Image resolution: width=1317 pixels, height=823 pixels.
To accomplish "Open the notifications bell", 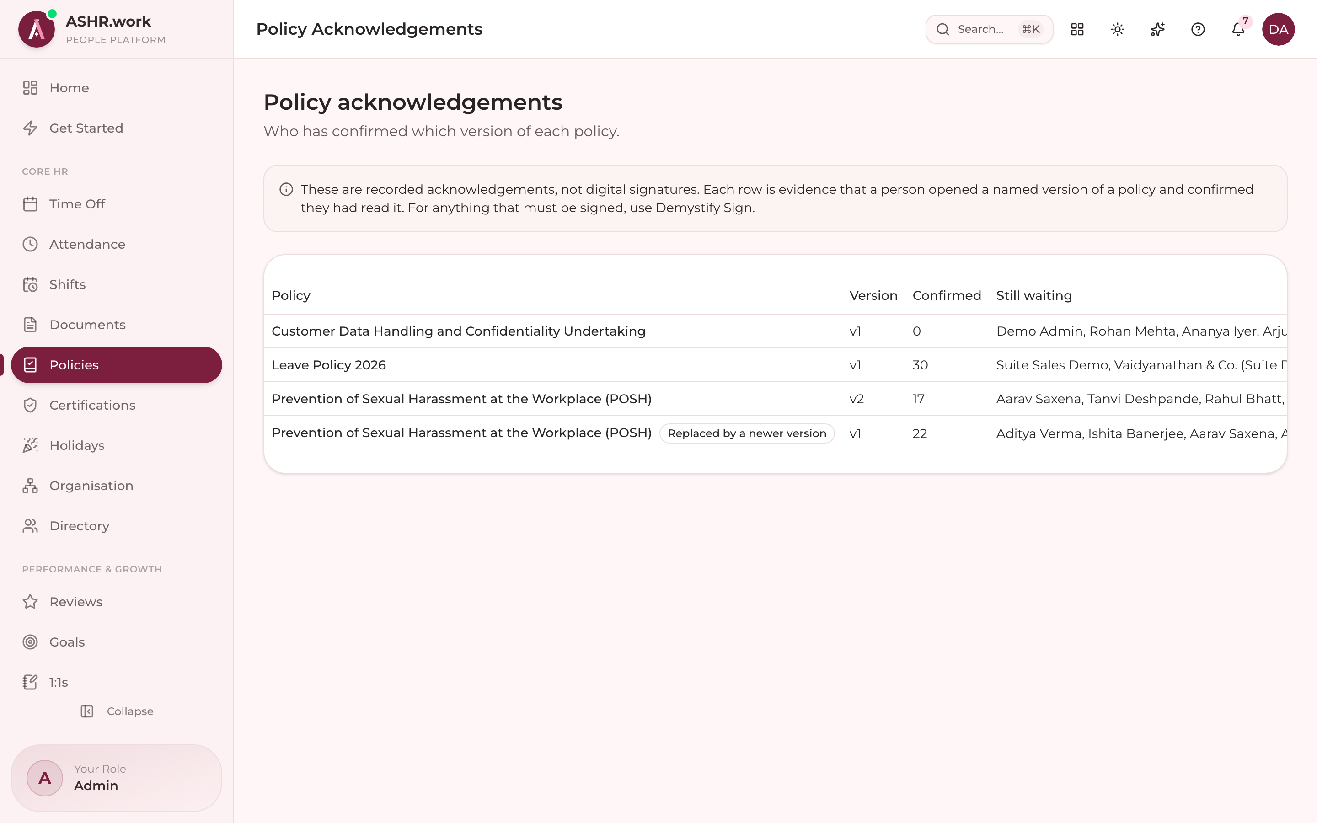I will [1238, 29].
